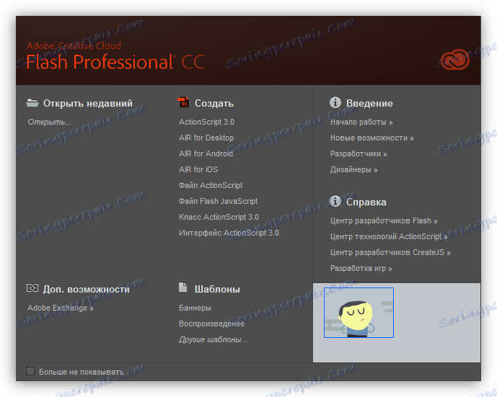Create a Файл Flash JavaScript file

pos(218,201)
